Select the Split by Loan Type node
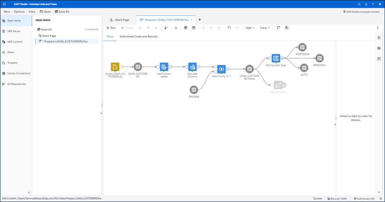 pos(276,58)
